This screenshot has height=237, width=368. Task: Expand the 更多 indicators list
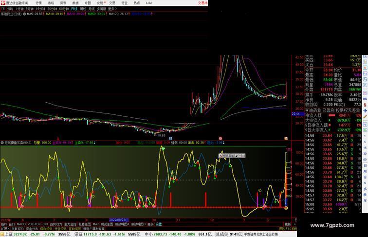[x=150, y=224]
